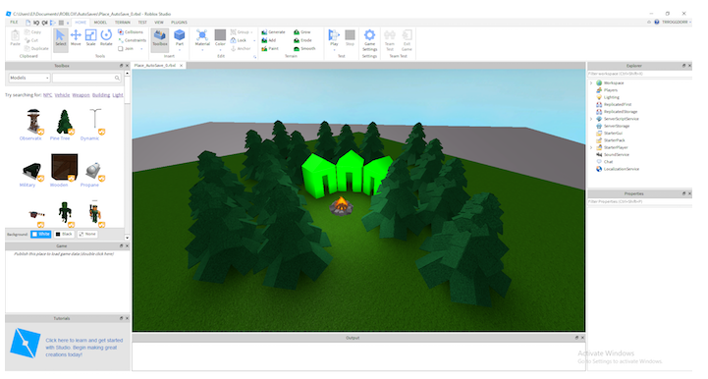Click Lock tool in Edit group
Image resolution: width=708 pixels, height=379 pixels.
pyautogui.click(x=239, y=40)
